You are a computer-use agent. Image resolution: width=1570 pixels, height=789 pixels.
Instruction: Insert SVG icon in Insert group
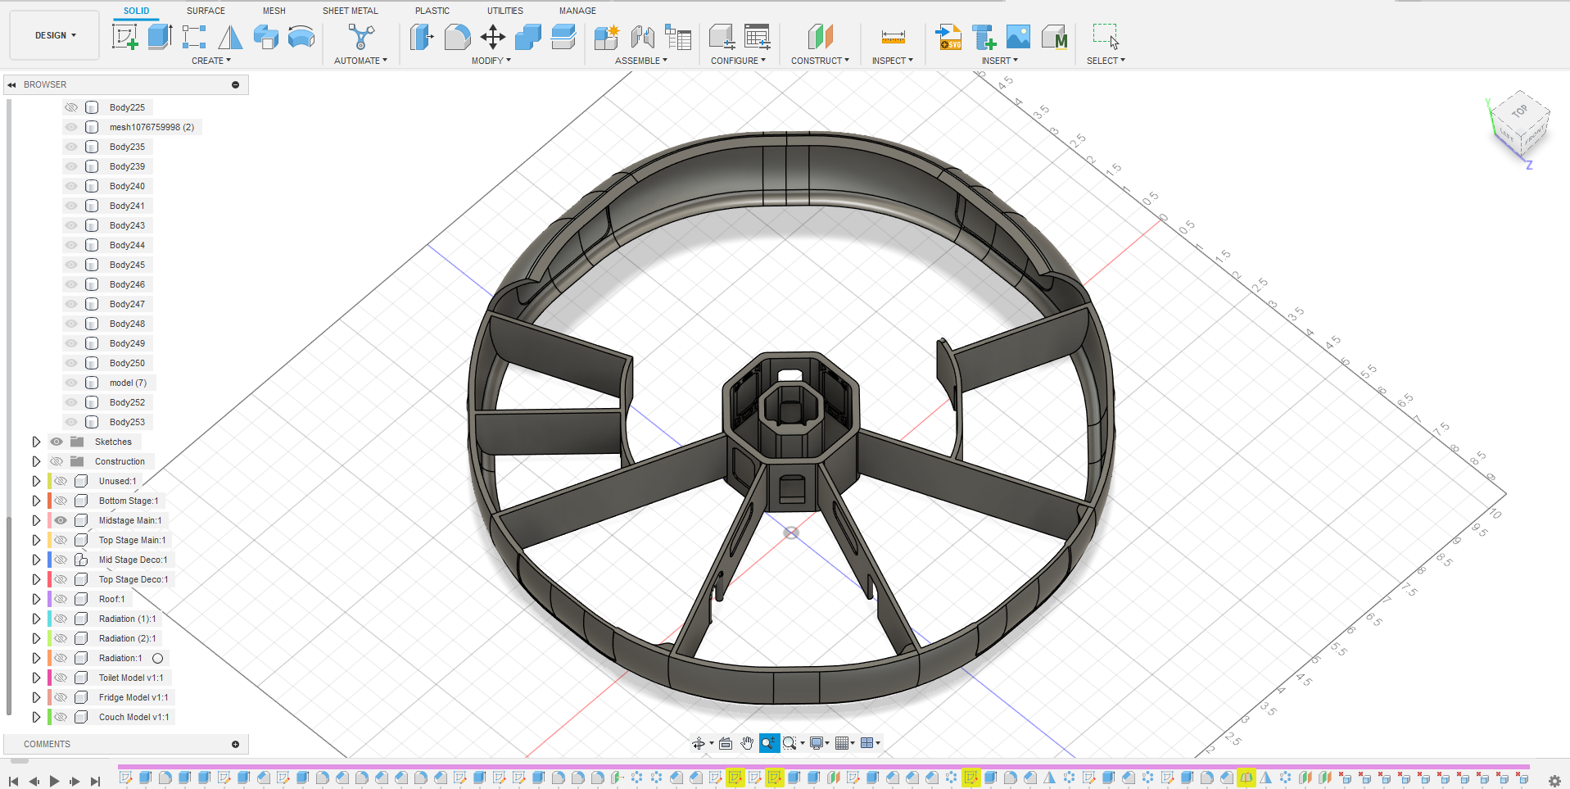click(x=948, y=37)
